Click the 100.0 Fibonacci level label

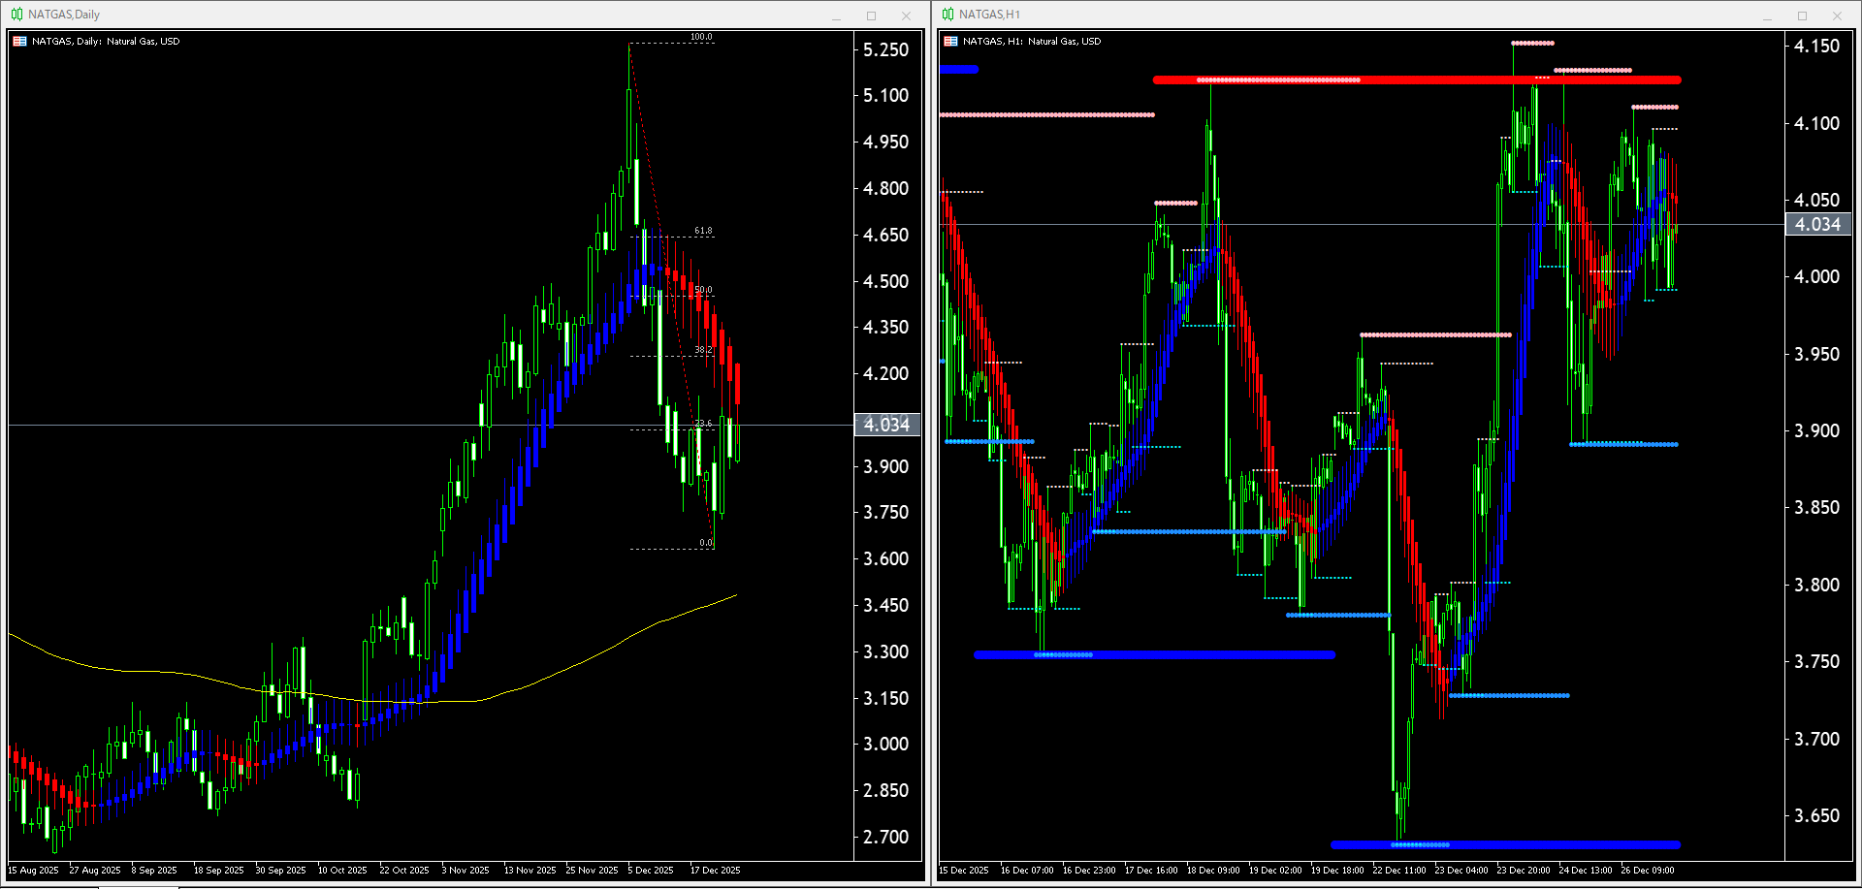coord(701,38)
